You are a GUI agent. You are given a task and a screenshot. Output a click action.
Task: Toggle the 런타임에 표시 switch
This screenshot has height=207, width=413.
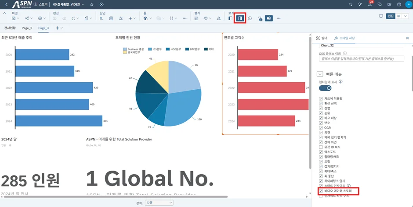(325, 88)
